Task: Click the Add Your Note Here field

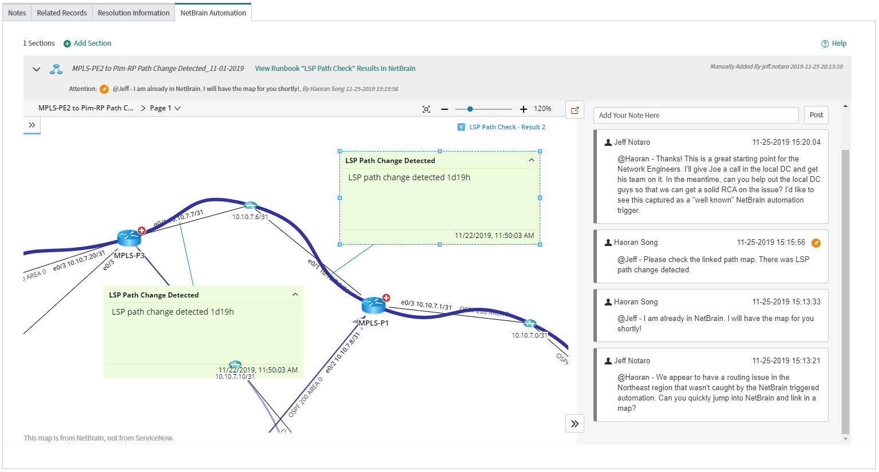Action: click(696, 115)
